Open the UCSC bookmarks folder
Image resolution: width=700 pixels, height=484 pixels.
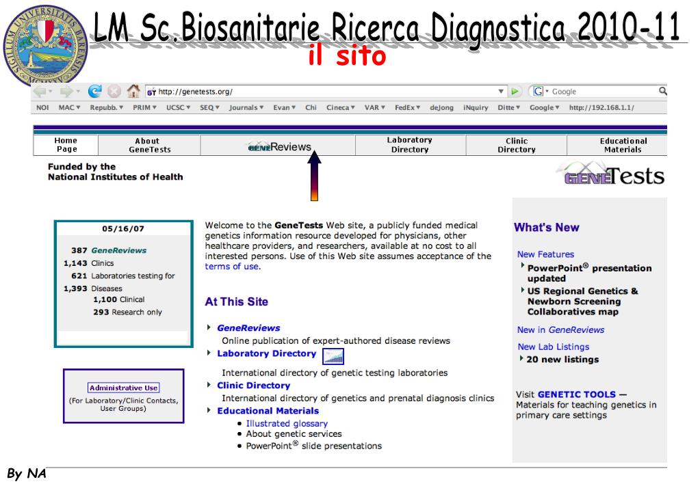178,107
